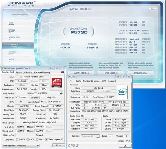Click the Level 3 8 MBytes value
The image size is (166, 149).
121,129
